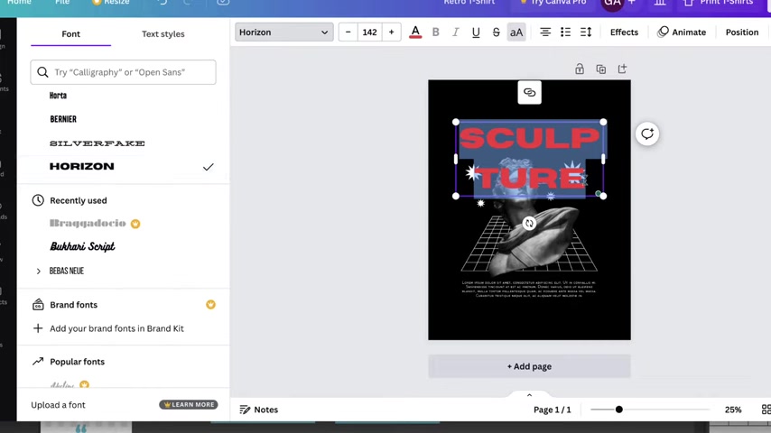Choose the Silverfake font
This screenshot has width=771, height=433.
pos(98,143)
